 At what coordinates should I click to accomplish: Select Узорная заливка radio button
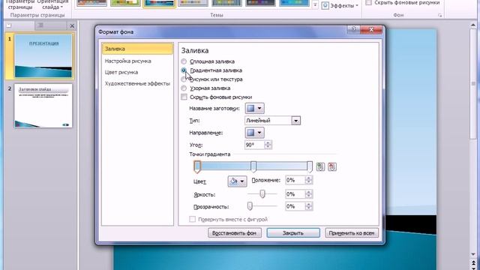[x=184, y=88]
